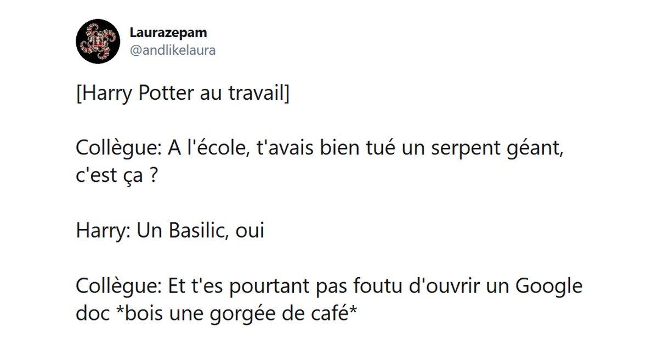This screenshot has width=658, height=344.
Task: Click the Laurazepam profile avatar
Action: click(97, 42)
